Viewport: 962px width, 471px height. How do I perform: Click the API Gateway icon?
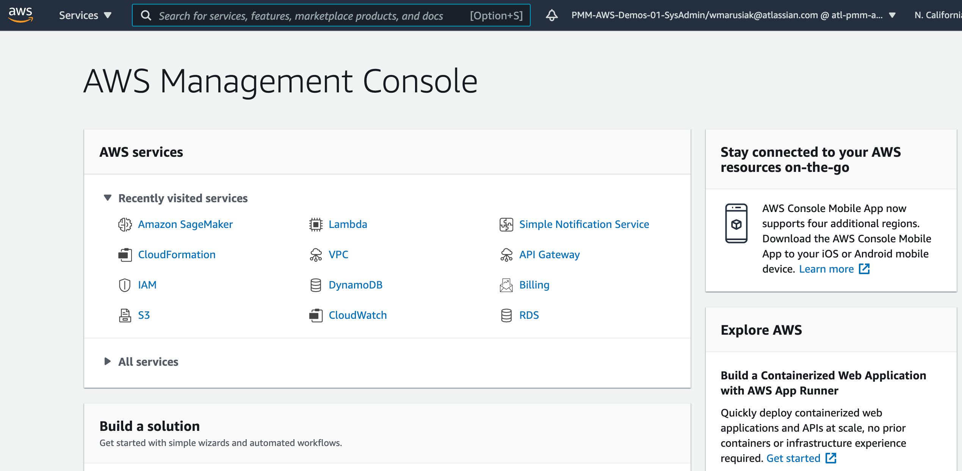pyautogui.click(x=506, y=255)
